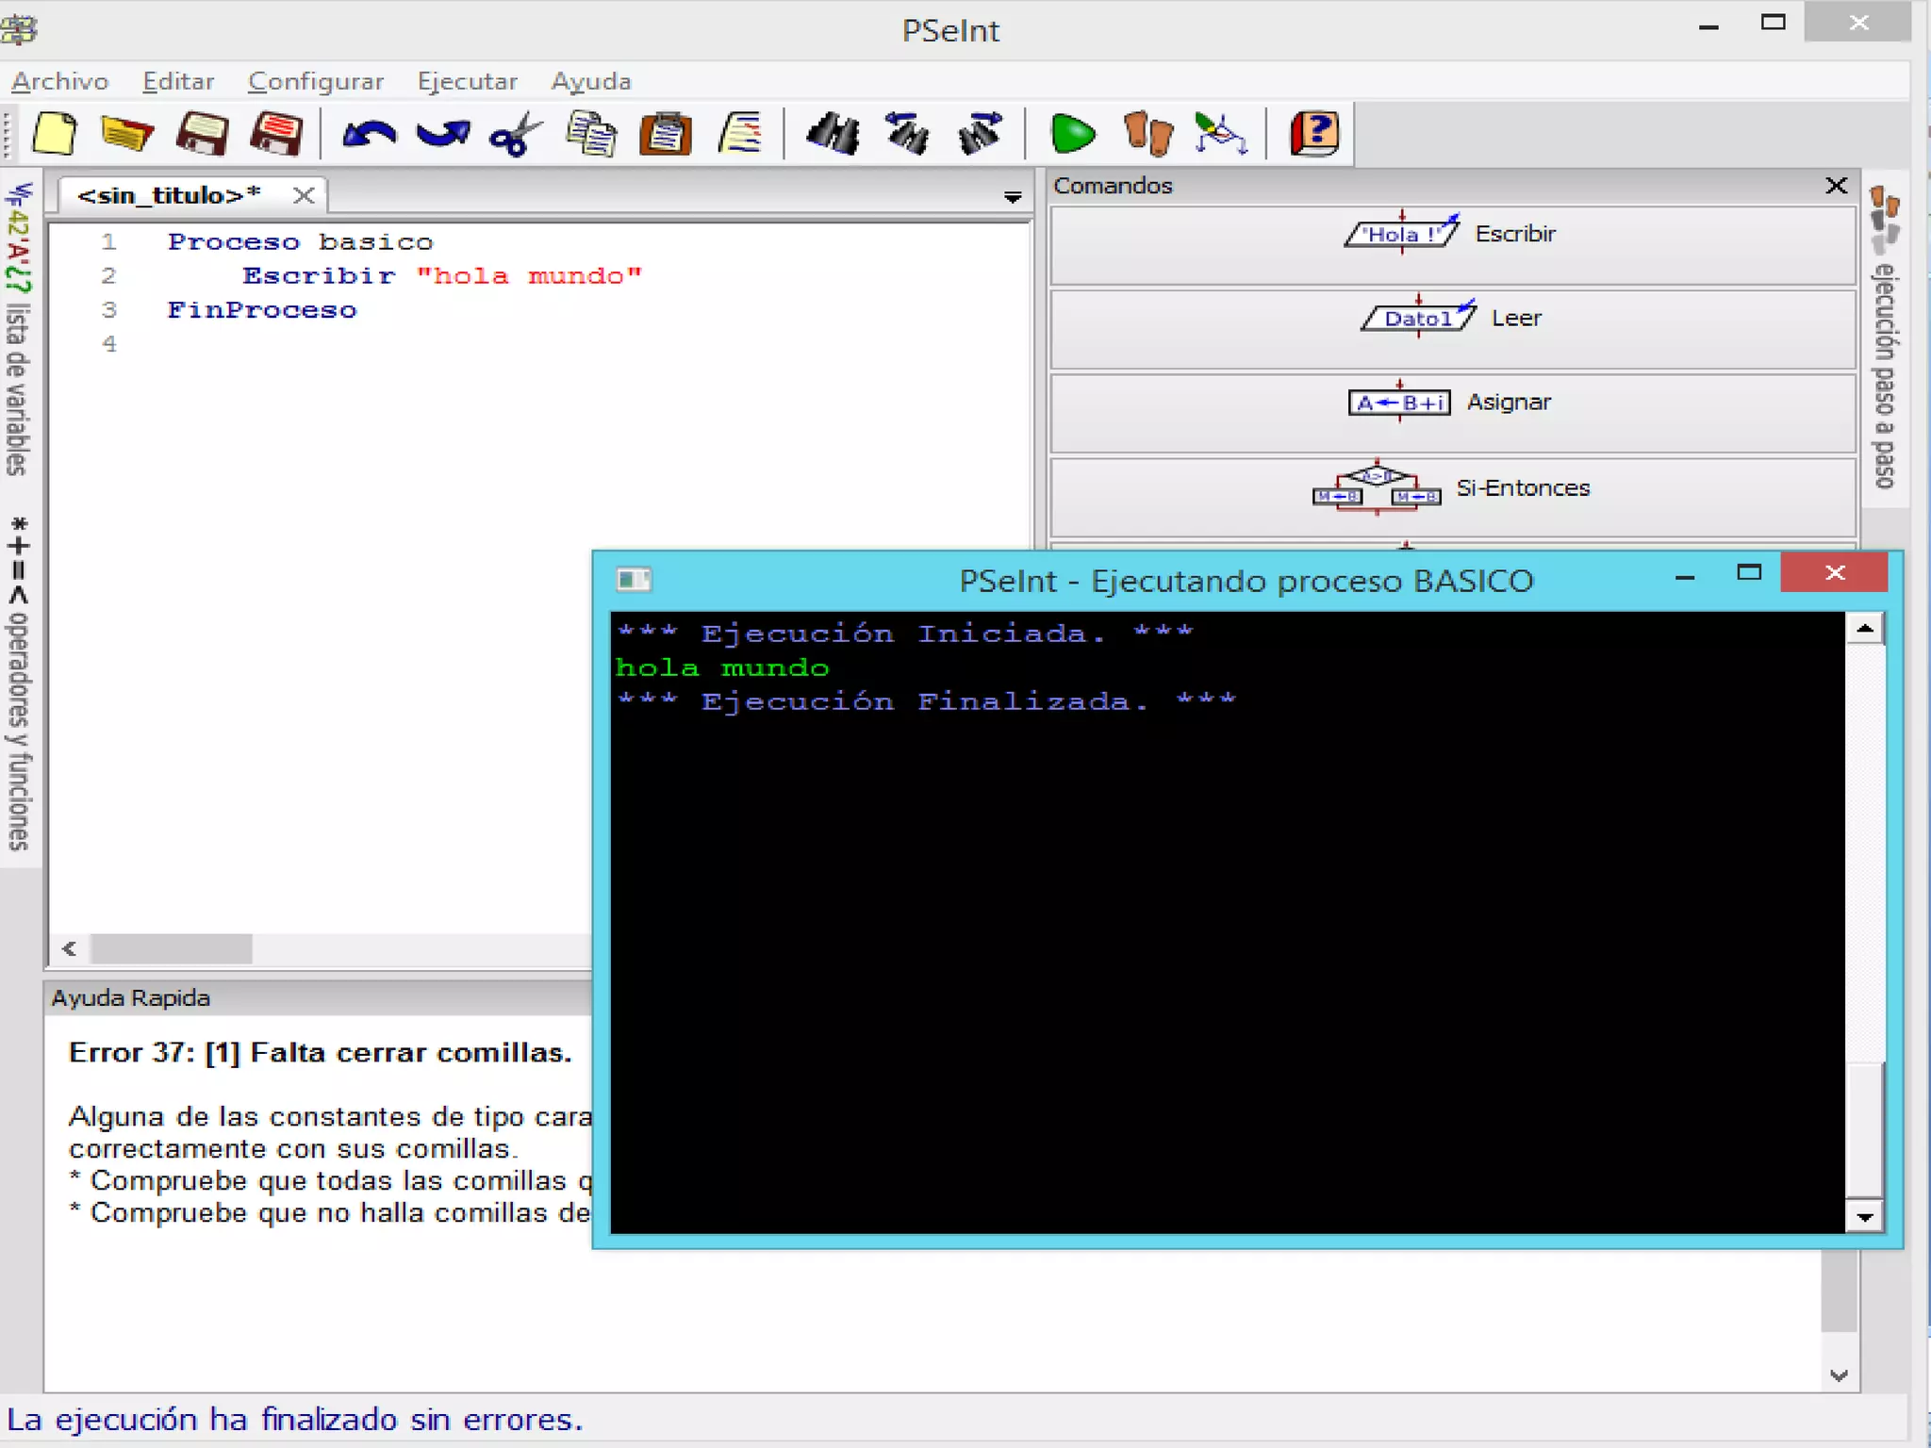
Task: Open the Ejecutar menu
Action: point(467,81)
